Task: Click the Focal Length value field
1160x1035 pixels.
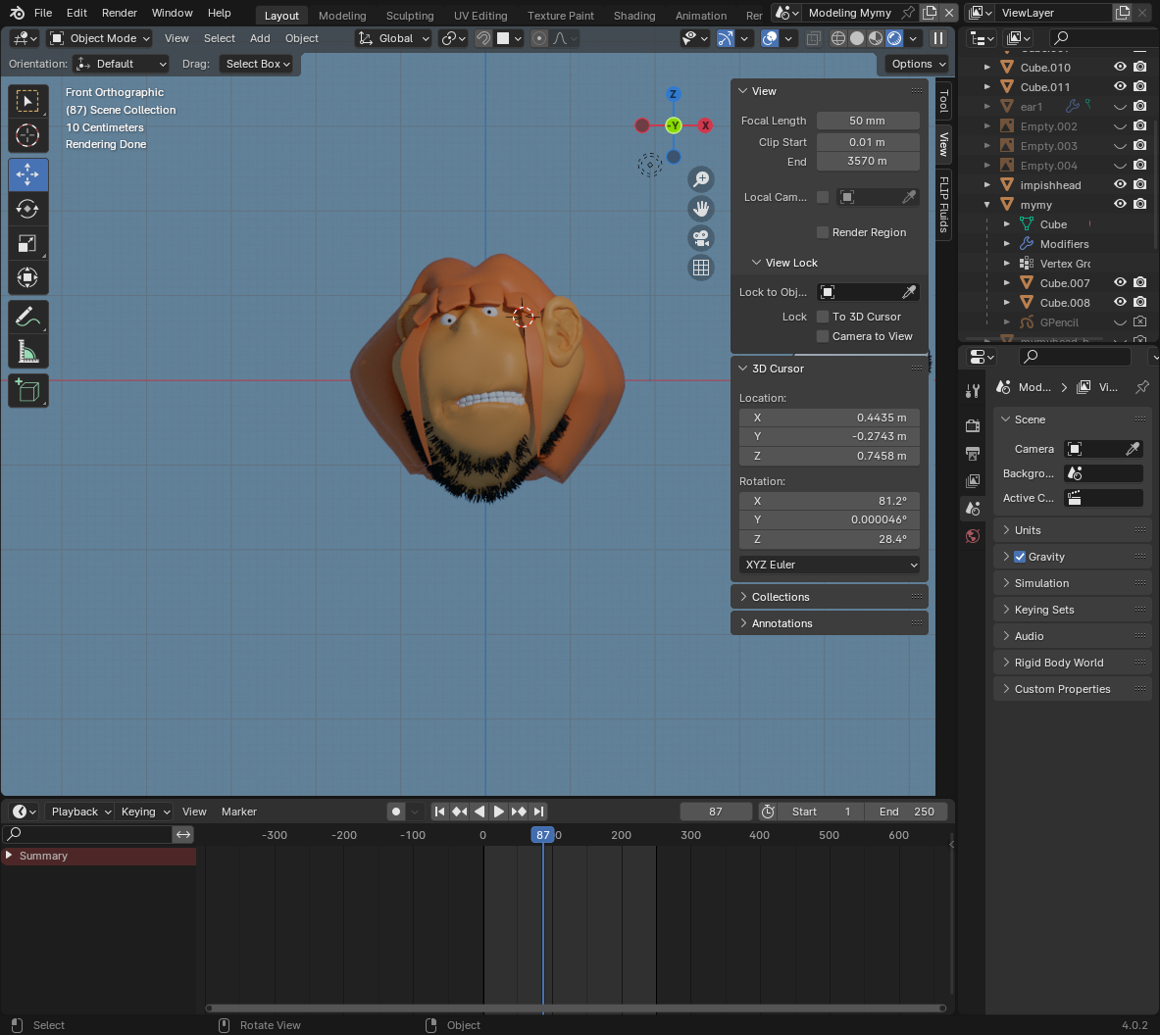Action: click(x=867, y=121)
